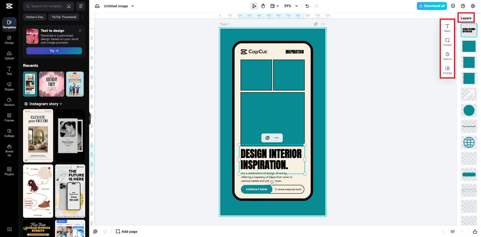Click the Download all button
Viewport: 481px width, 237px height.
point(432,6)
